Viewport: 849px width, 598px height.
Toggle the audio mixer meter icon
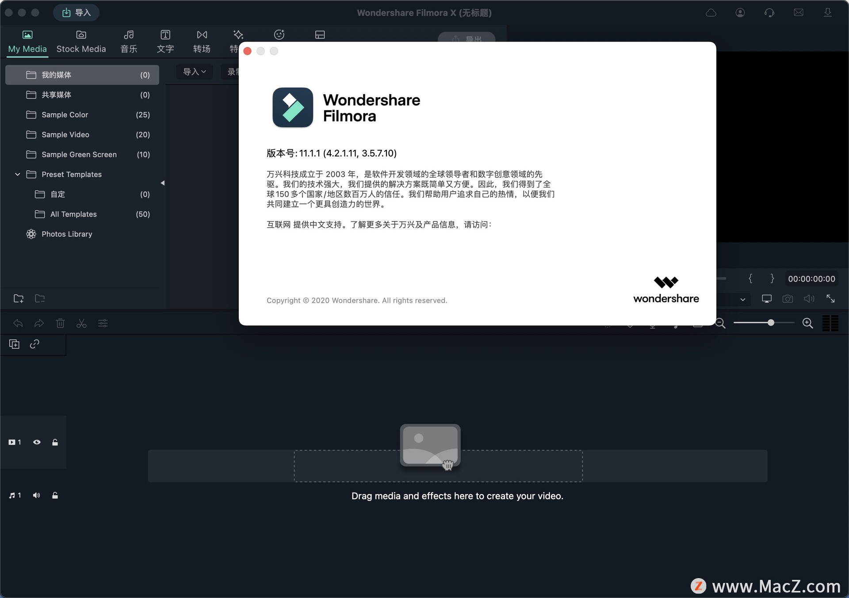pos(830,323)
